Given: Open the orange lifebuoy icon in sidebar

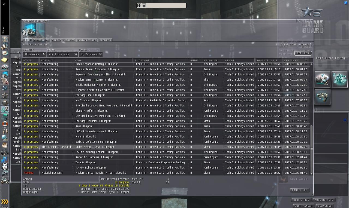Looking at the screenshot, I should [5, 124].
